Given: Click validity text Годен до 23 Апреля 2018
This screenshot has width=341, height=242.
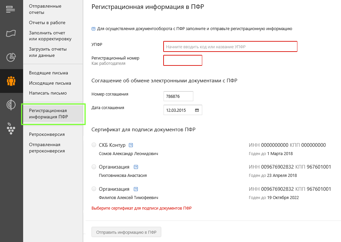Looking at the screenshot, I should click(273, 176).
